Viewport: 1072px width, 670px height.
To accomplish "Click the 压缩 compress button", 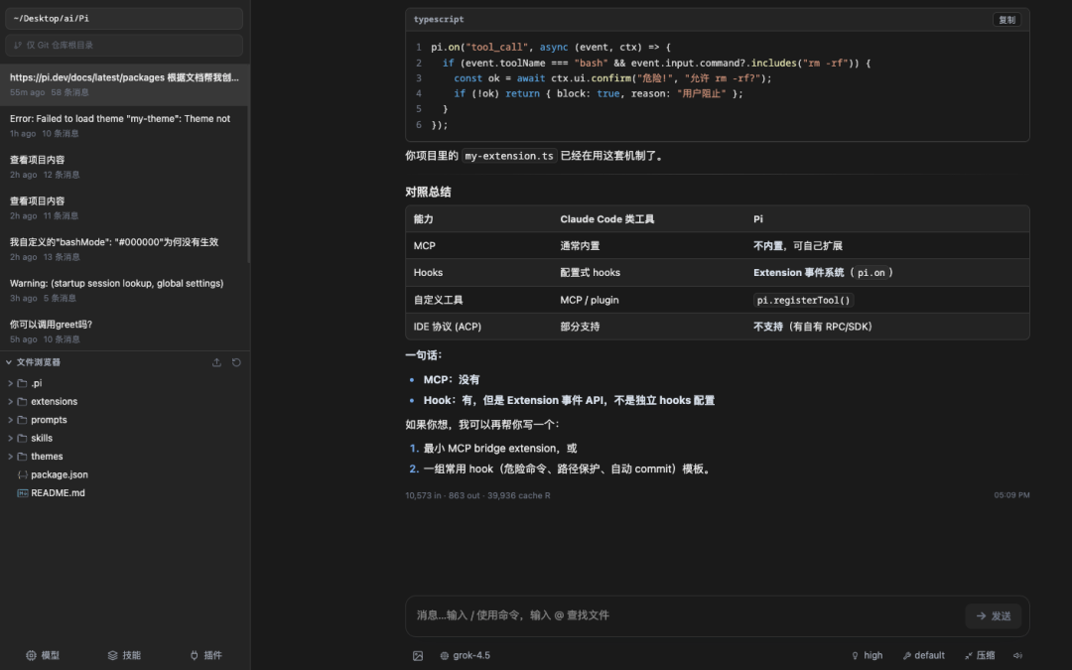I will click(979, 656).
